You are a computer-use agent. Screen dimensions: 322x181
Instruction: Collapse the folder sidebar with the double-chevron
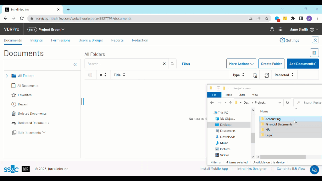coord(75,64)
